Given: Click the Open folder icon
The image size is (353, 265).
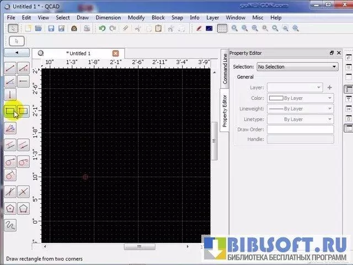Looking at the screenshot, I should tap(39, 29).
